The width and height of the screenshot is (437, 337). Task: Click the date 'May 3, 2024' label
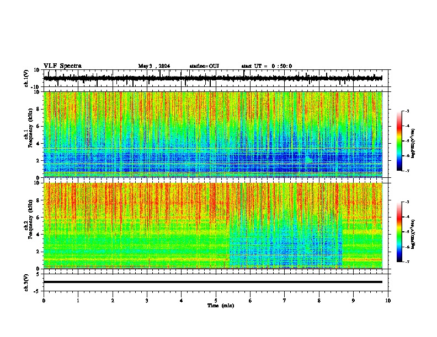pyautogui.click(x=154, y=66)
